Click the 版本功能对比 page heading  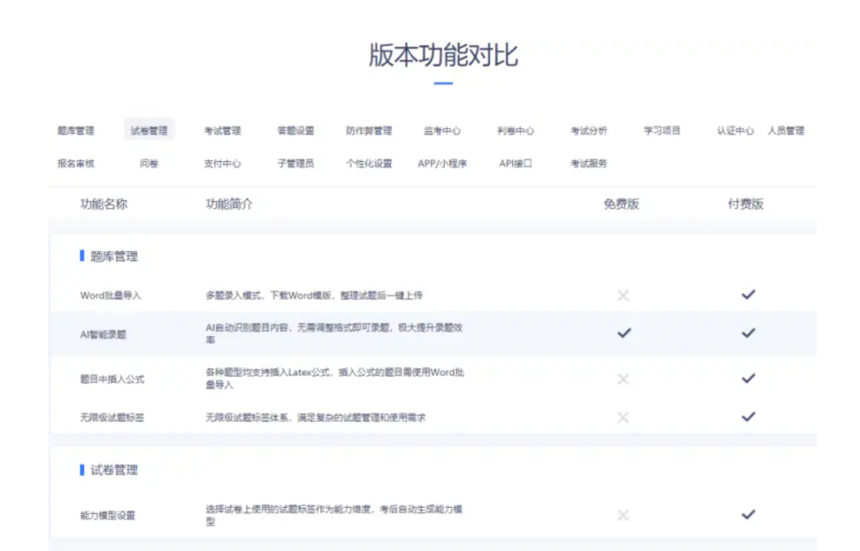pos(443,55)
